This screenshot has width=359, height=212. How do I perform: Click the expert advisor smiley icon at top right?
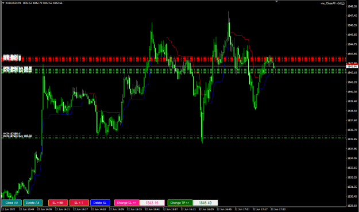tap(343, 3)
